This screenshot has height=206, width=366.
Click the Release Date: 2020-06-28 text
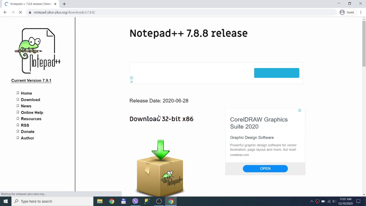pos(159,101)
